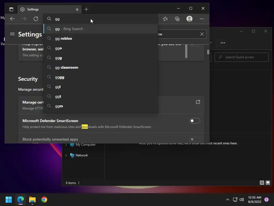
Task: Choose the ggg suggestion
Action: [x=101, y=58]
